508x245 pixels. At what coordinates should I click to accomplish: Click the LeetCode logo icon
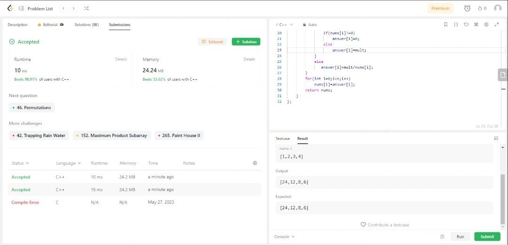coord(10,8)
